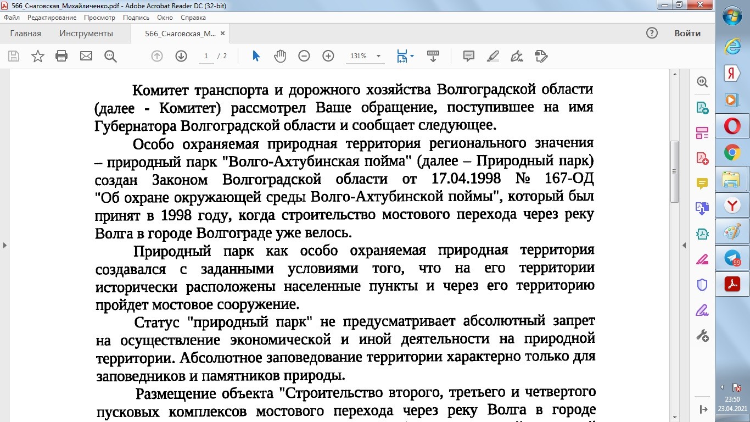Add a sticky note comment

pos(468,56)
